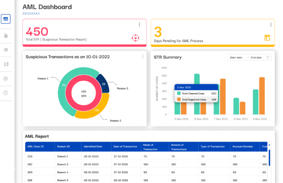This screenshot has height=183, width=283.
Task: Click the orange bar for 7 Nov 2021
Action: (x=223, y=97)
